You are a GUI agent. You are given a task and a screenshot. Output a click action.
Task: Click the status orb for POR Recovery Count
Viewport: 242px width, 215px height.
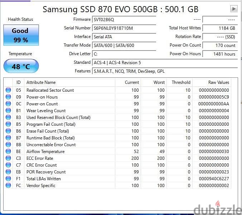coord(8,172)
